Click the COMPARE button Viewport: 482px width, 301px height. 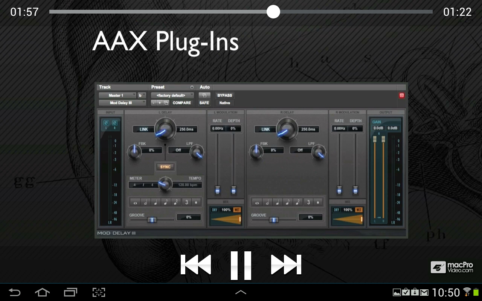182,102
